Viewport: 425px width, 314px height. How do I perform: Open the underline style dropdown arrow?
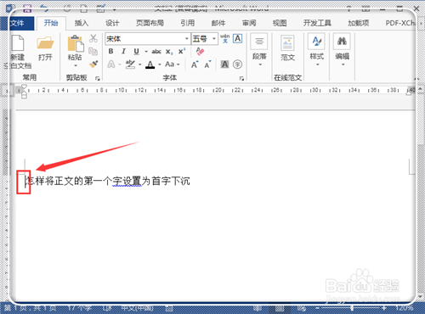(146, 52)
